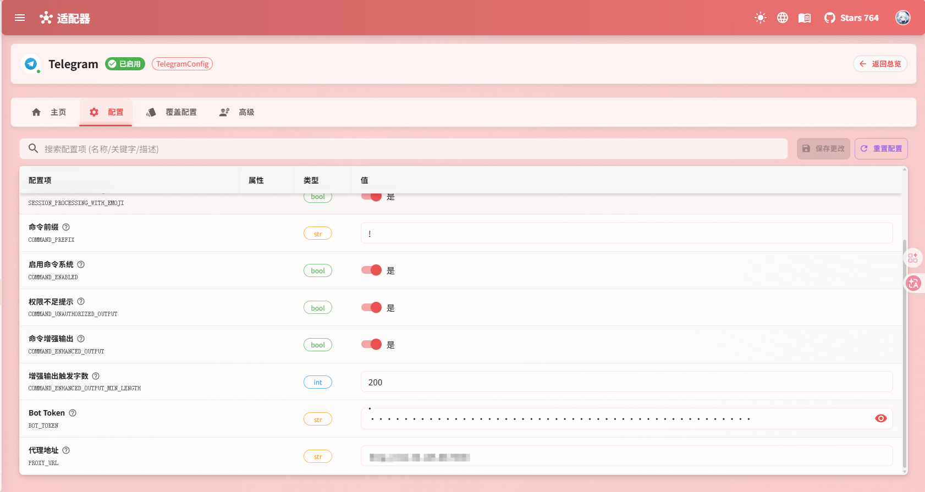The image size is (925, 492).
Task: Click the Telegram logo icon
Action: [x=31, y=64]
